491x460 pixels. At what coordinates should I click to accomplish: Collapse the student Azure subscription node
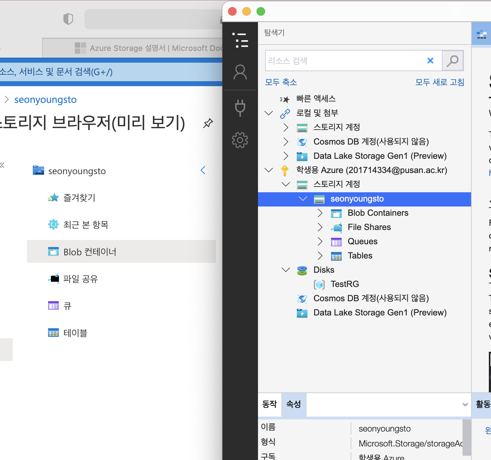pyautogui.click(x=269, y=170)
